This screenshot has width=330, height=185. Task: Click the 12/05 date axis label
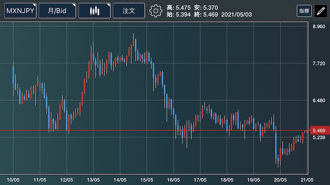pos(66,180)
